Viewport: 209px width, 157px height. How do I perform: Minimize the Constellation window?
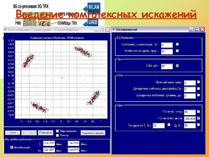[96, 29]
